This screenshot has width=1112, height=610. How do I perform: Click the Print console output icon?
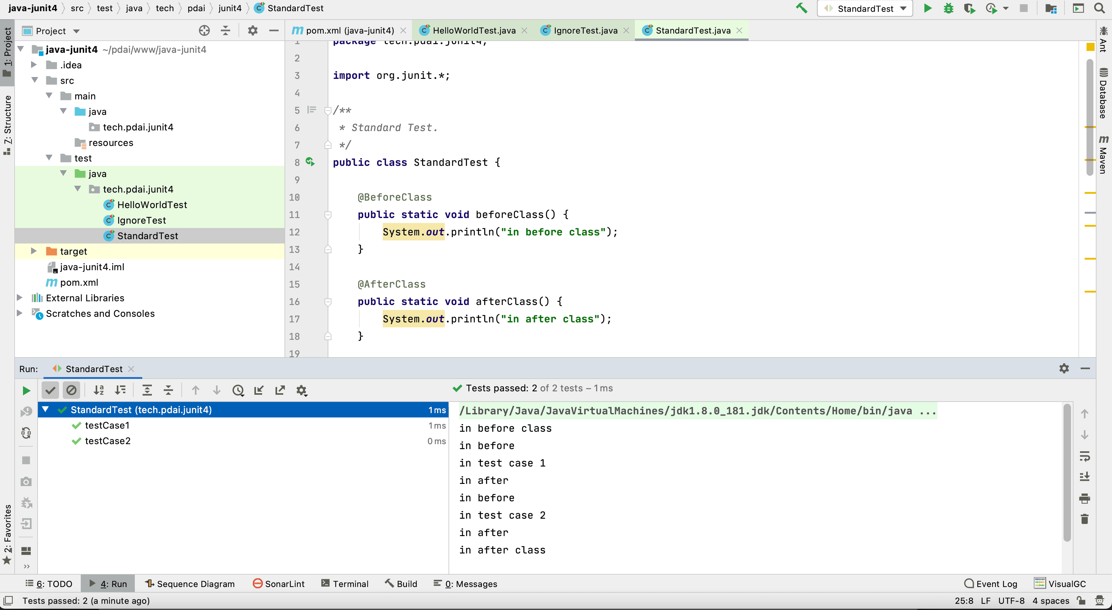(1084, 498)
